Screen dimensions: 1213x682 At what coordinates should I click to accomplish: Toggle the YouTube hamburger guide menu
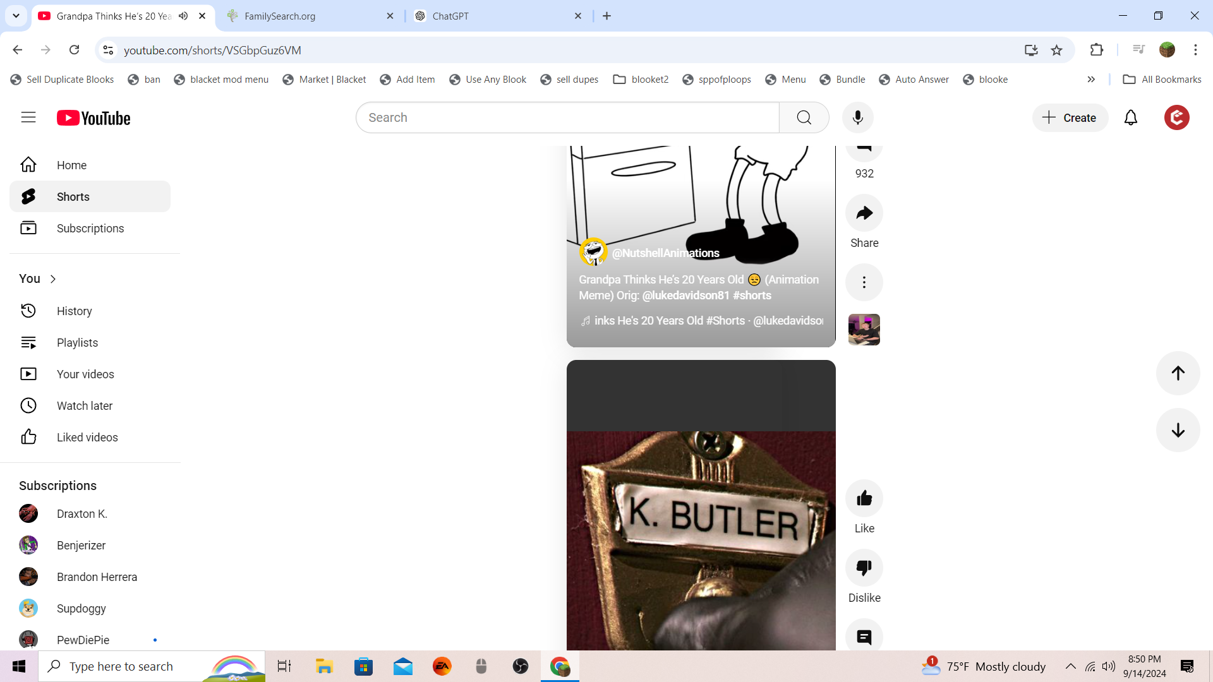point(28,117)
